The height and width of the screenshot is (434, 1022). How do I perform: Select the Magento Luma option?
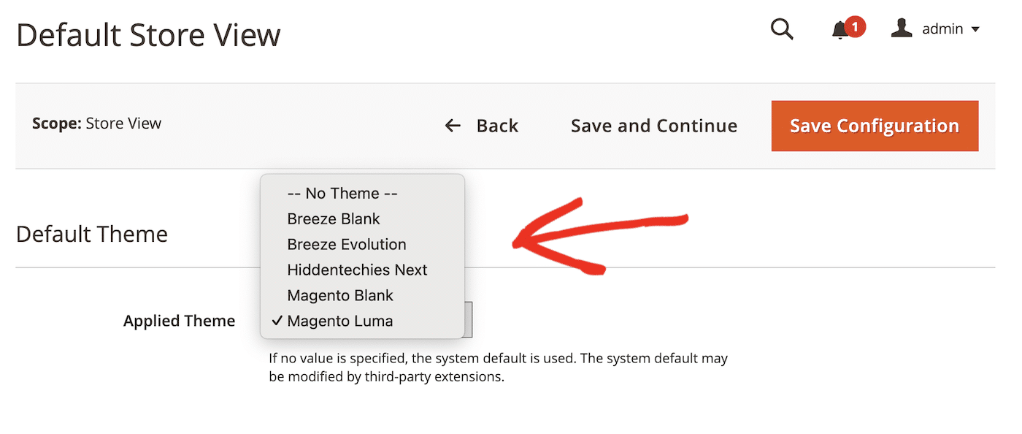(340, 321)
